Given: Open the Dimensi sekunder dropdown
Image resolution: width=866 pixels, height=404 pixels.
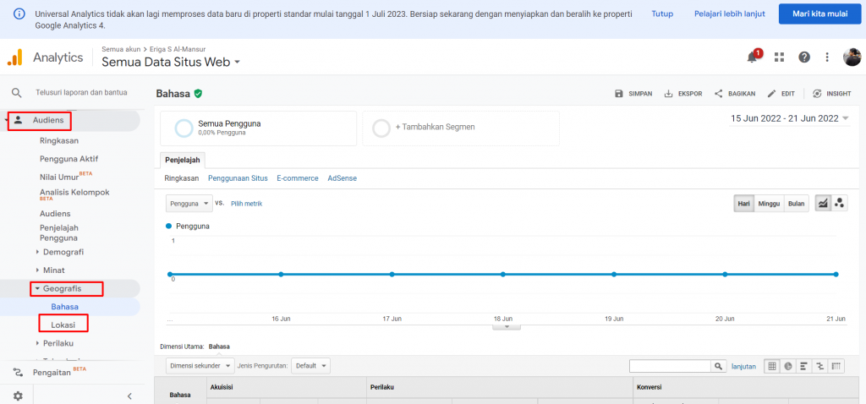Looking at the screenshot, I should 200,366.
